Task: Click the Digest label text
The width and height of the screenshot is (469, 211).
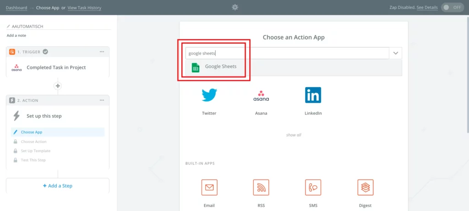Action: [x=365, y=205]
